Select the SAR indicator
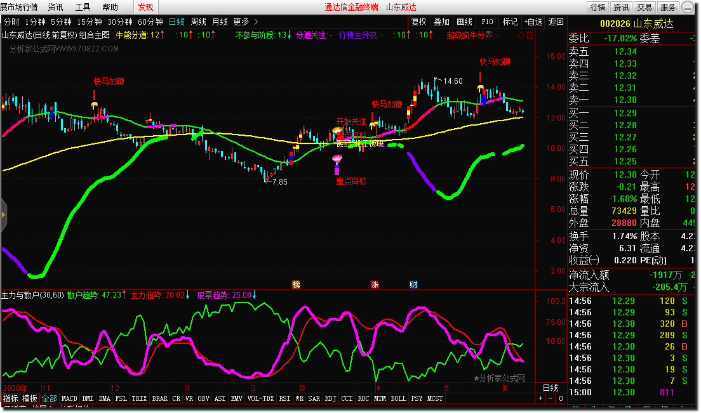The image size is (701, 413). click(314, 398)
